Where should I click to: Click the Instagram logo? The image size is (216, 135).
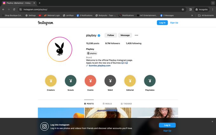point(45,23)
